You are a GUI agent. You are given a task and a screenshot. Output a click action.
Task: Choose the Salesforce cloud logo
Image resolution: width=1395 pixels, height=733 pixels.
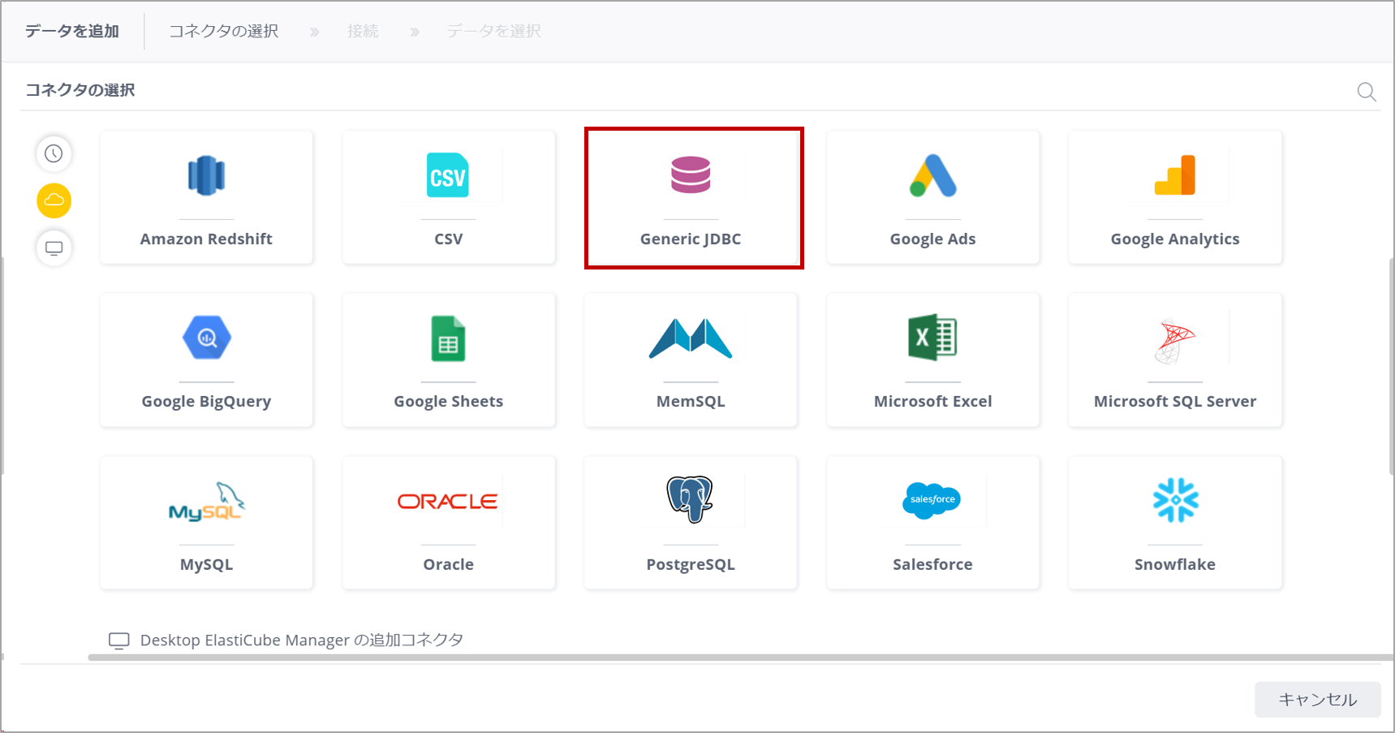click(932, 500)
